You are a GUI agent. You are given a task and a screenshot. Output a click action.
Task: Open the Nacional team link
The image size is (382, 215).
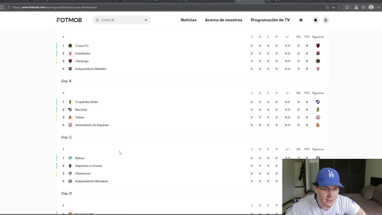click(x=81, y=110)
